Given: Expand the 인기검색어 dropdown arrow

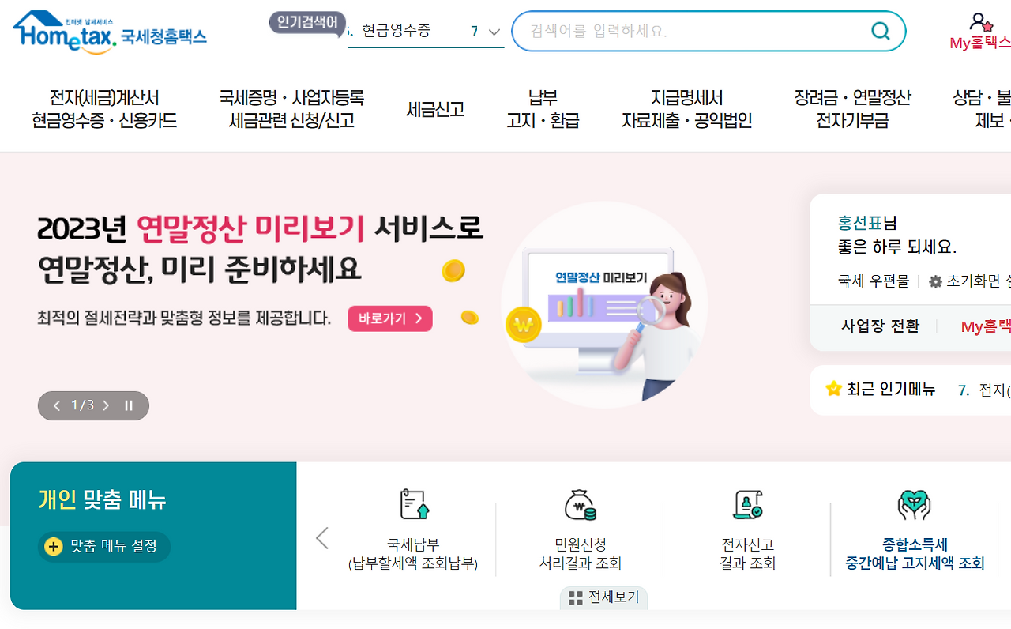Looking at the screenshot, I should click(x=494, y=32).
